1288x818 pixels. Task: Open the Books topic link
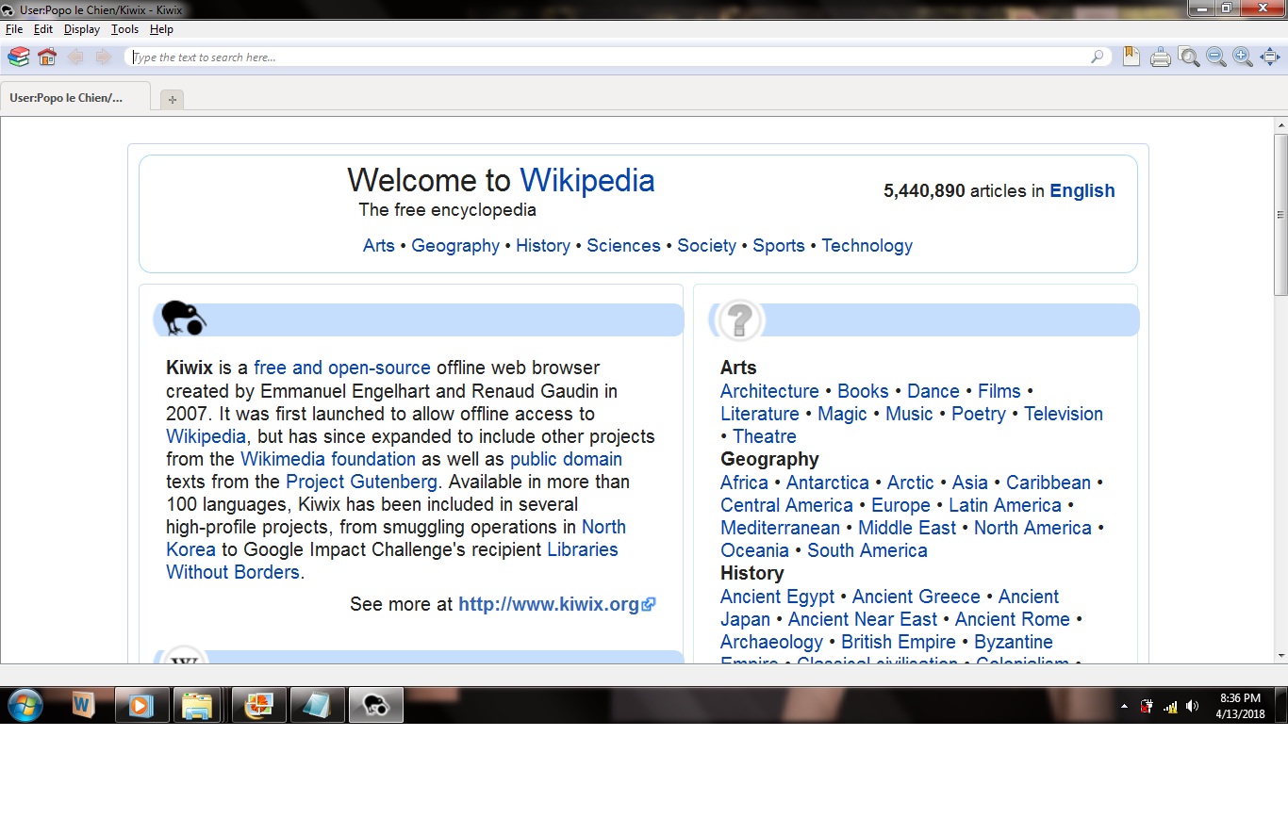point(863,391)
